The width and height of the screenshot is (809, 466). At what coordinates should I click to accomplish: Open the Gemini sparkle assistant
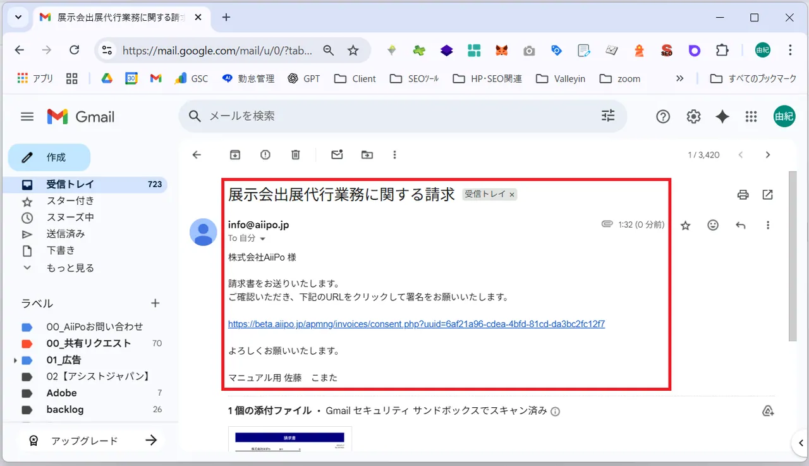coord(722,116)
